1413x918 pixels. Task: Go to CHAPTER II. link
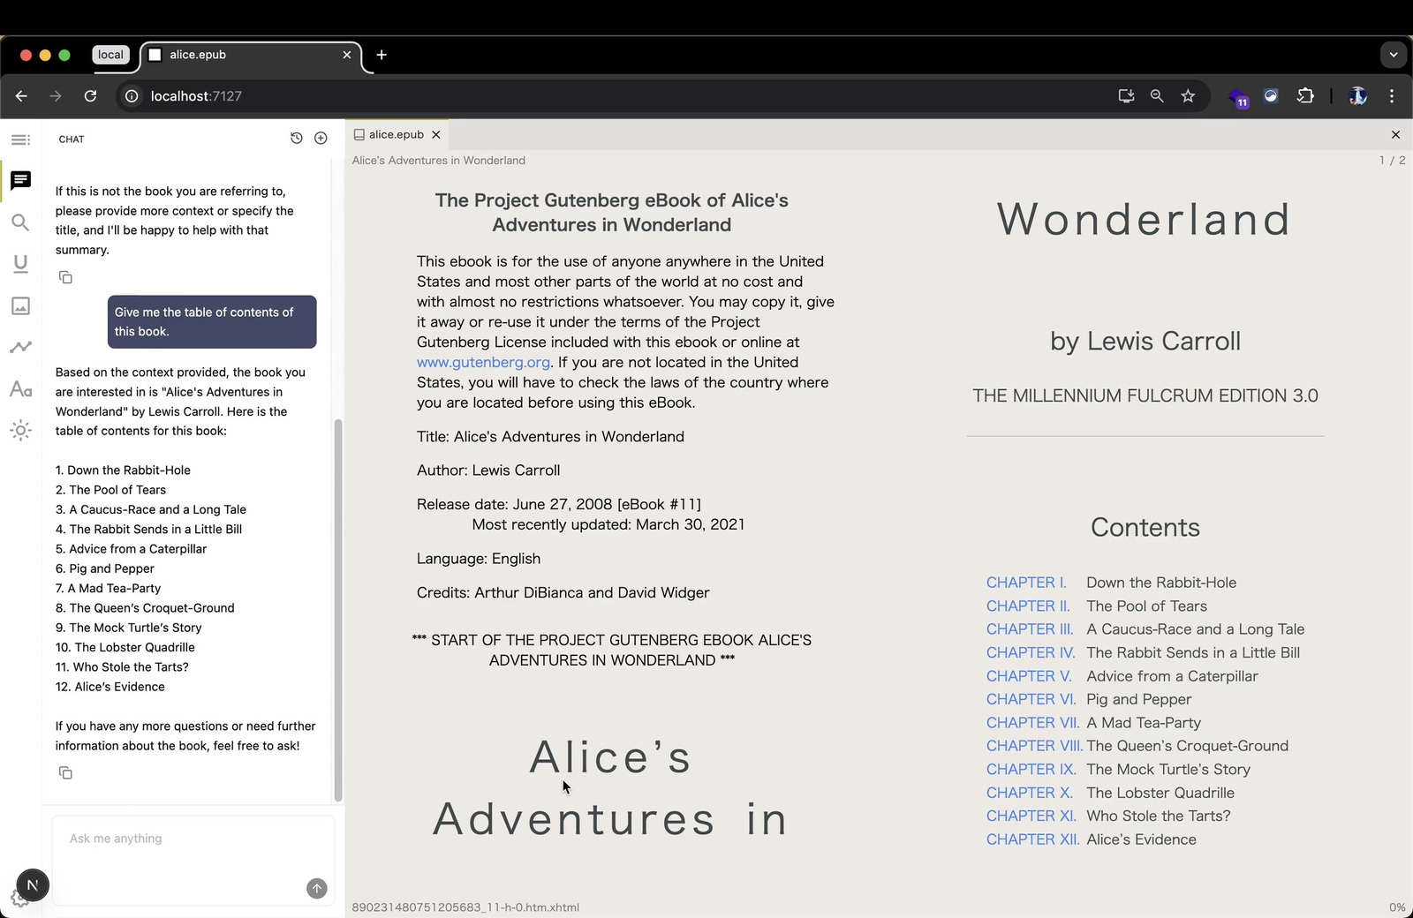1028,606
